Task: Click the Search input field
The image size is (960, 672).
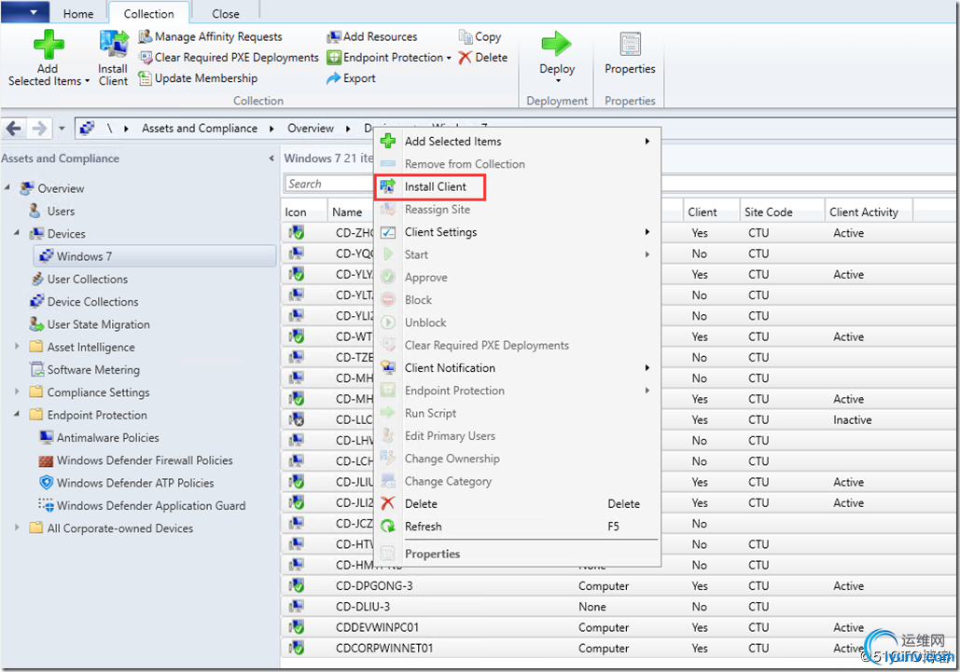Action: 328,185
